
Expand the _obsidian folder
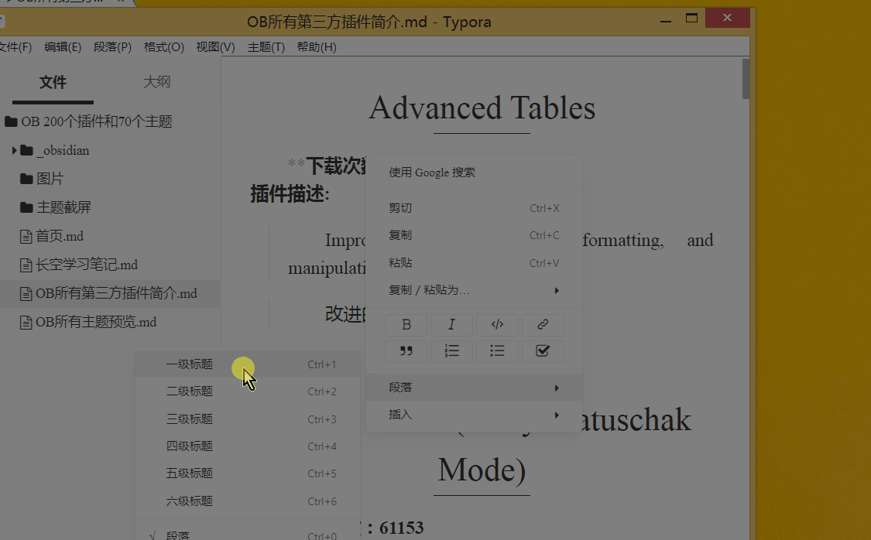tap(14, 150)
